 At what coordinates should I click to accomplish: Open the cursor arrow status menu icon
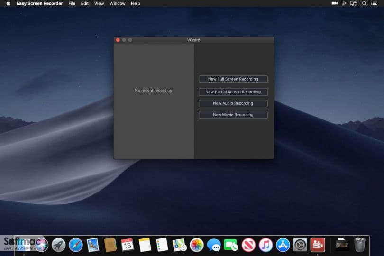tap(344, 3)
